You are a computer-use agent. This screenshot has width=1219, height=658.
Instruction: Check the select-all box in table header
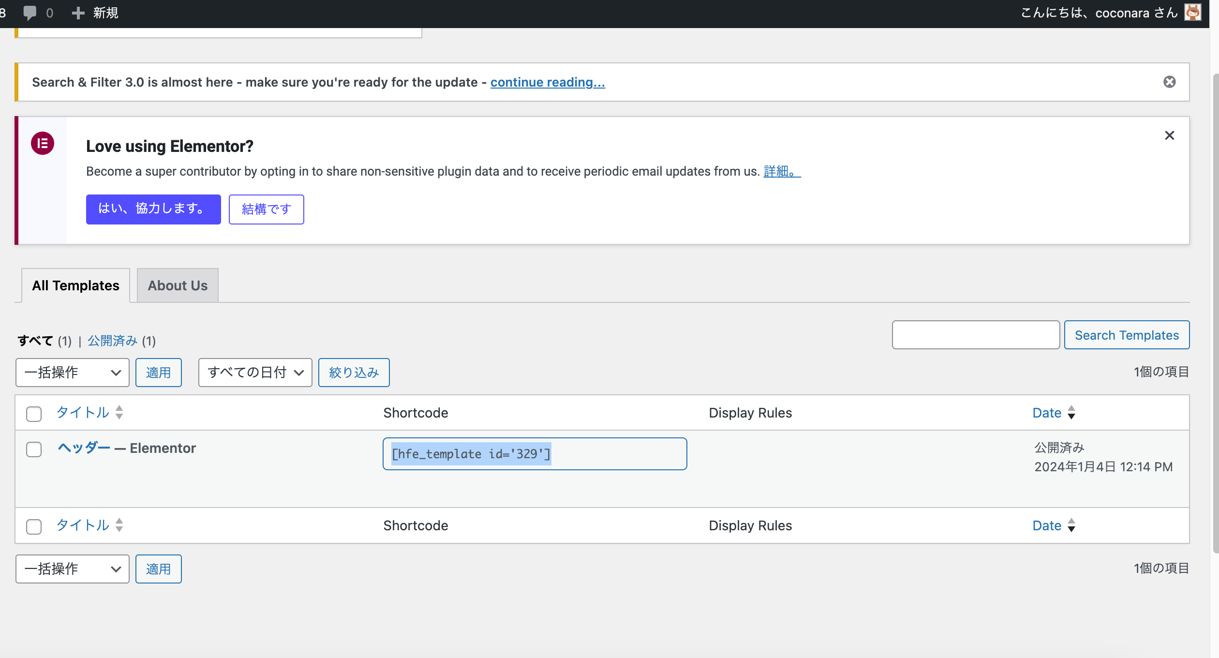34,414
